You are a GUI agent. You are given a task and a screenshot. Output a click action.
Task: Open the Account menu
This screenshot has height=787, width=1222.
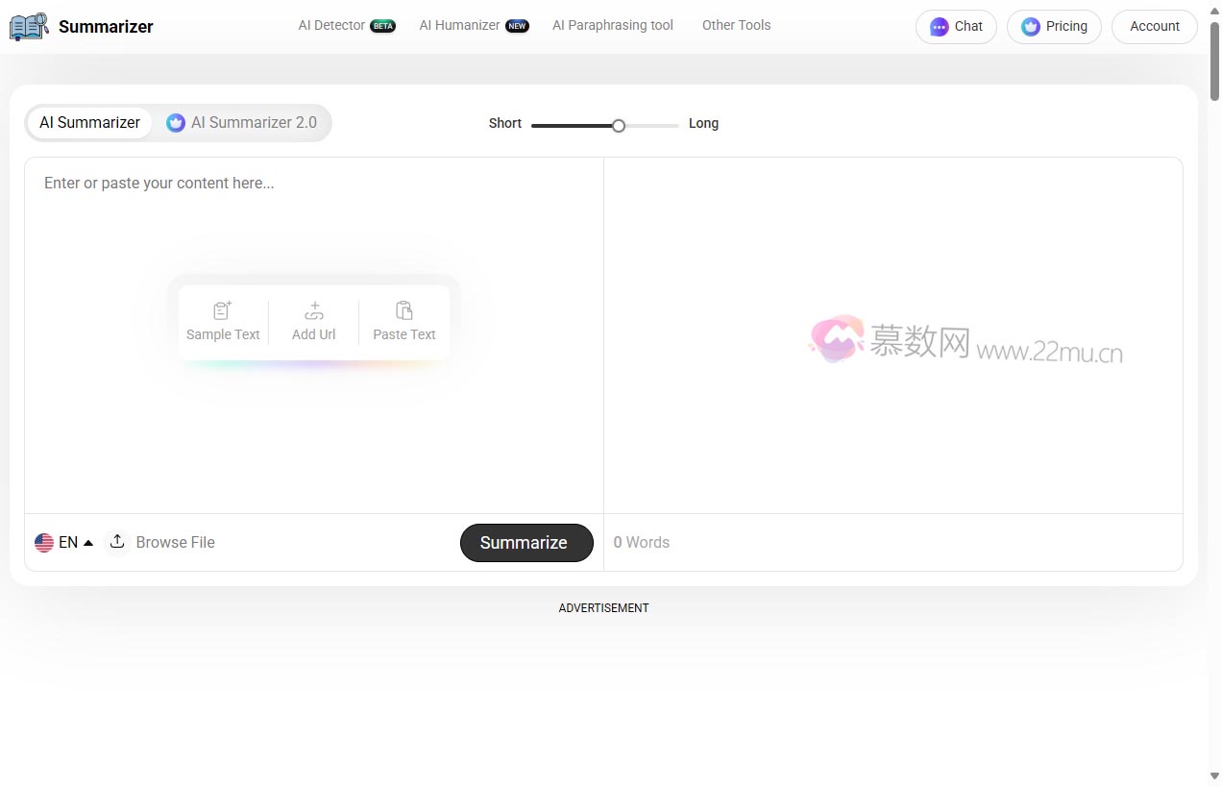point(1154,27)
